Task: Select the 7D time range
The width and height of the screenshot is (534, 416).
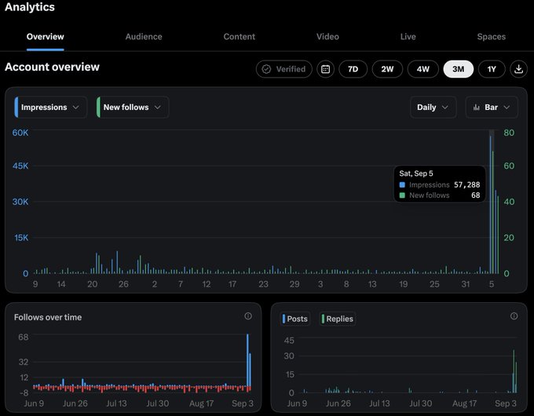Action: pos(353,69)
